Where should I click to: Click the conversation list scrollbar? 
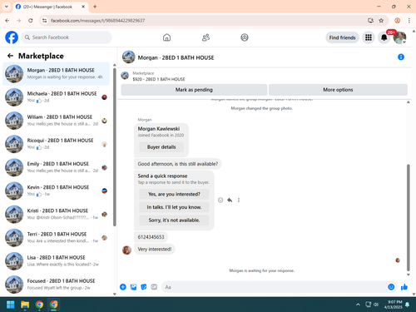[115, 147]
